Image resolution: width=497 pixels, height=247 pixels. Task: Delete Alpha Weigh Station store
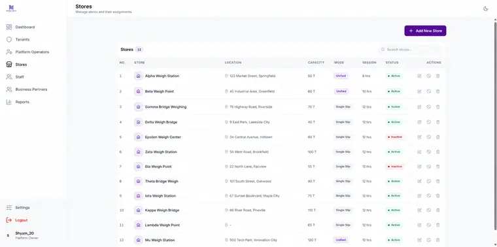(x=437, y=76)
